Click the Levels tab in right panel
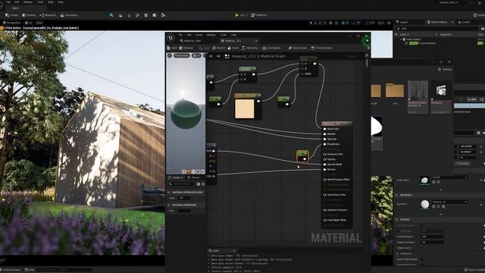The image size is (485, 273). (465, 22)
